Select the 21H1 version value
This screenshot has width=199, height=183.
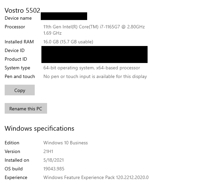[x=48, y=151]
